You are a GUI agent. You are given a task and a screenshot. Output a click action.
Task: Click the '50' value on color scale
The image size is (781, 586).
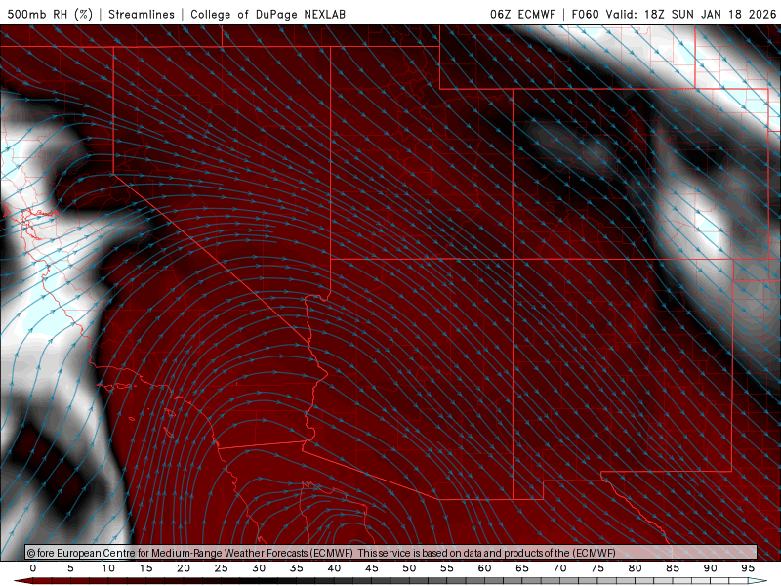pos(409,568)
